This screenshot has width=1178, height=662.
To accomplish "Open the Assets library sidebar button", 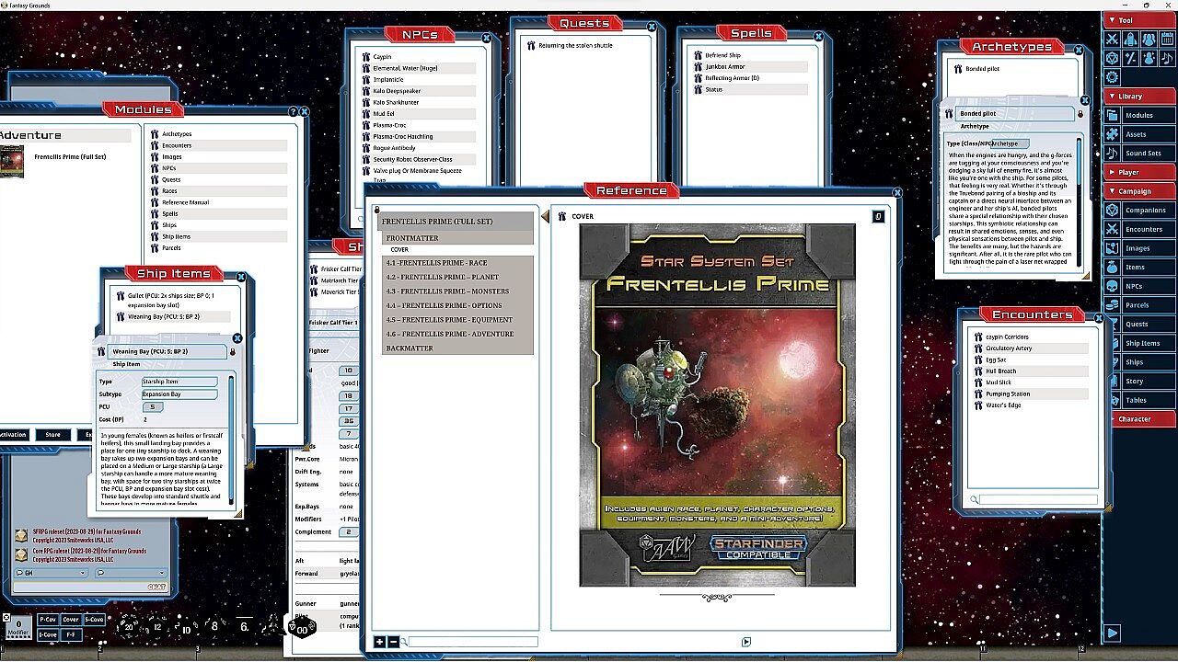I will pos(1139,134).
